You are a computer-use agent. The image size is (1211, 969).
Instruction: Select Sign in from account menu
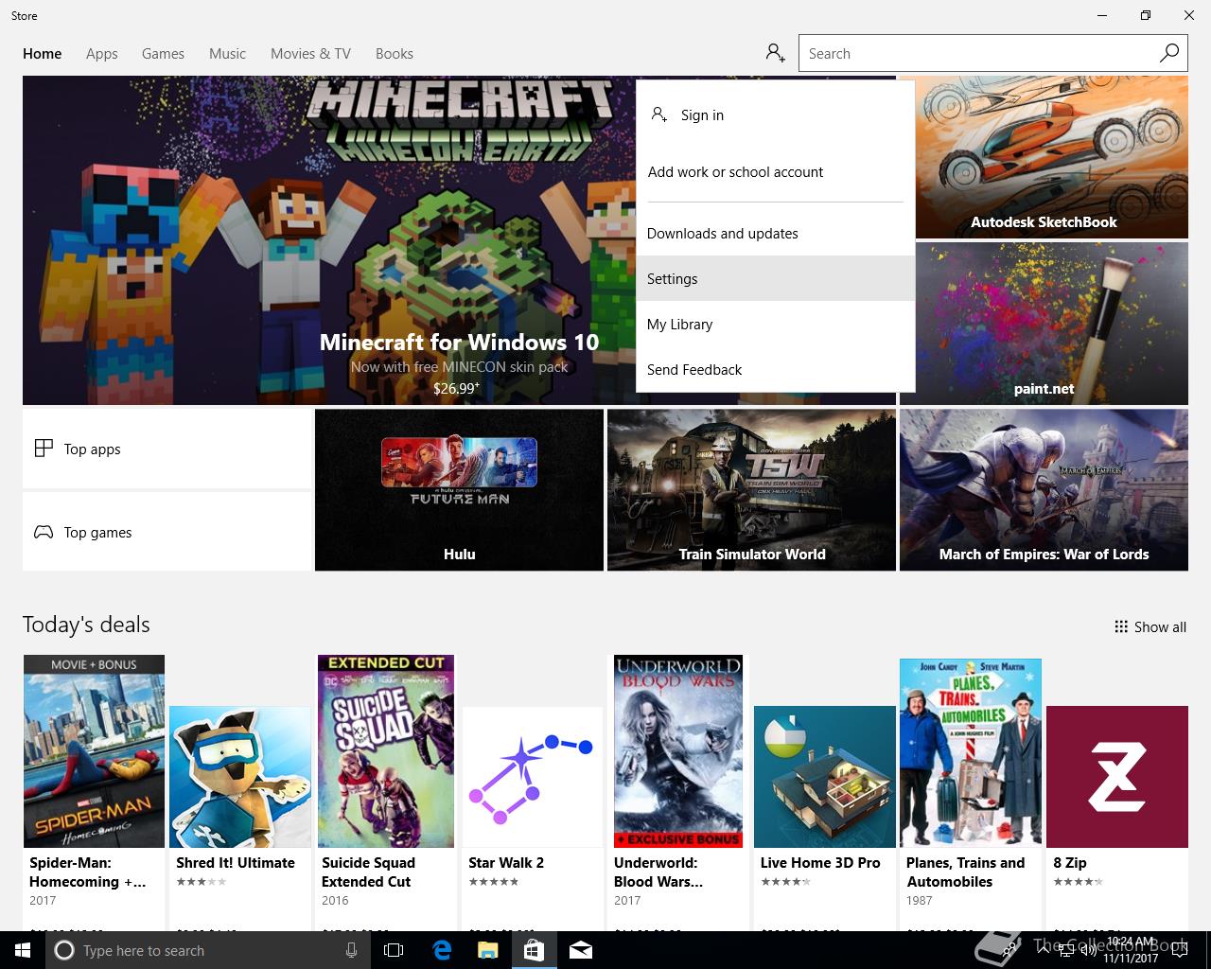(x=776, y=115)
